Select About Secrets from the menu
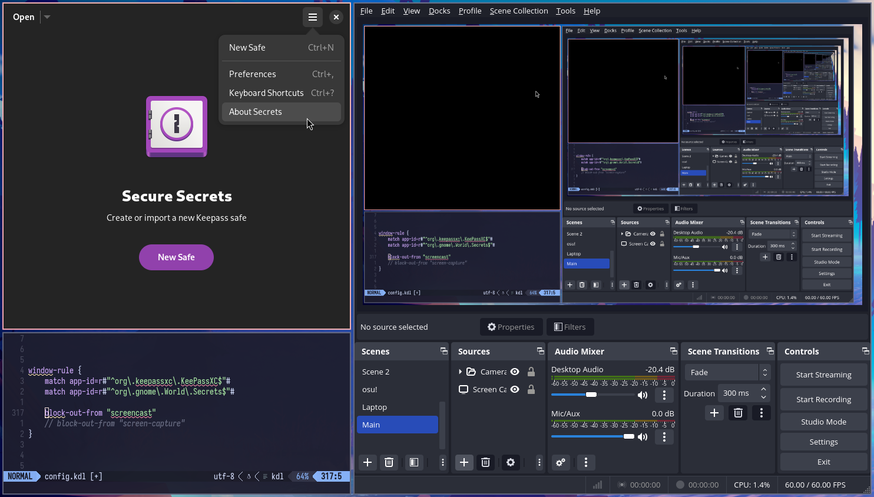This screenshot has width=874, height=497. 255,112
